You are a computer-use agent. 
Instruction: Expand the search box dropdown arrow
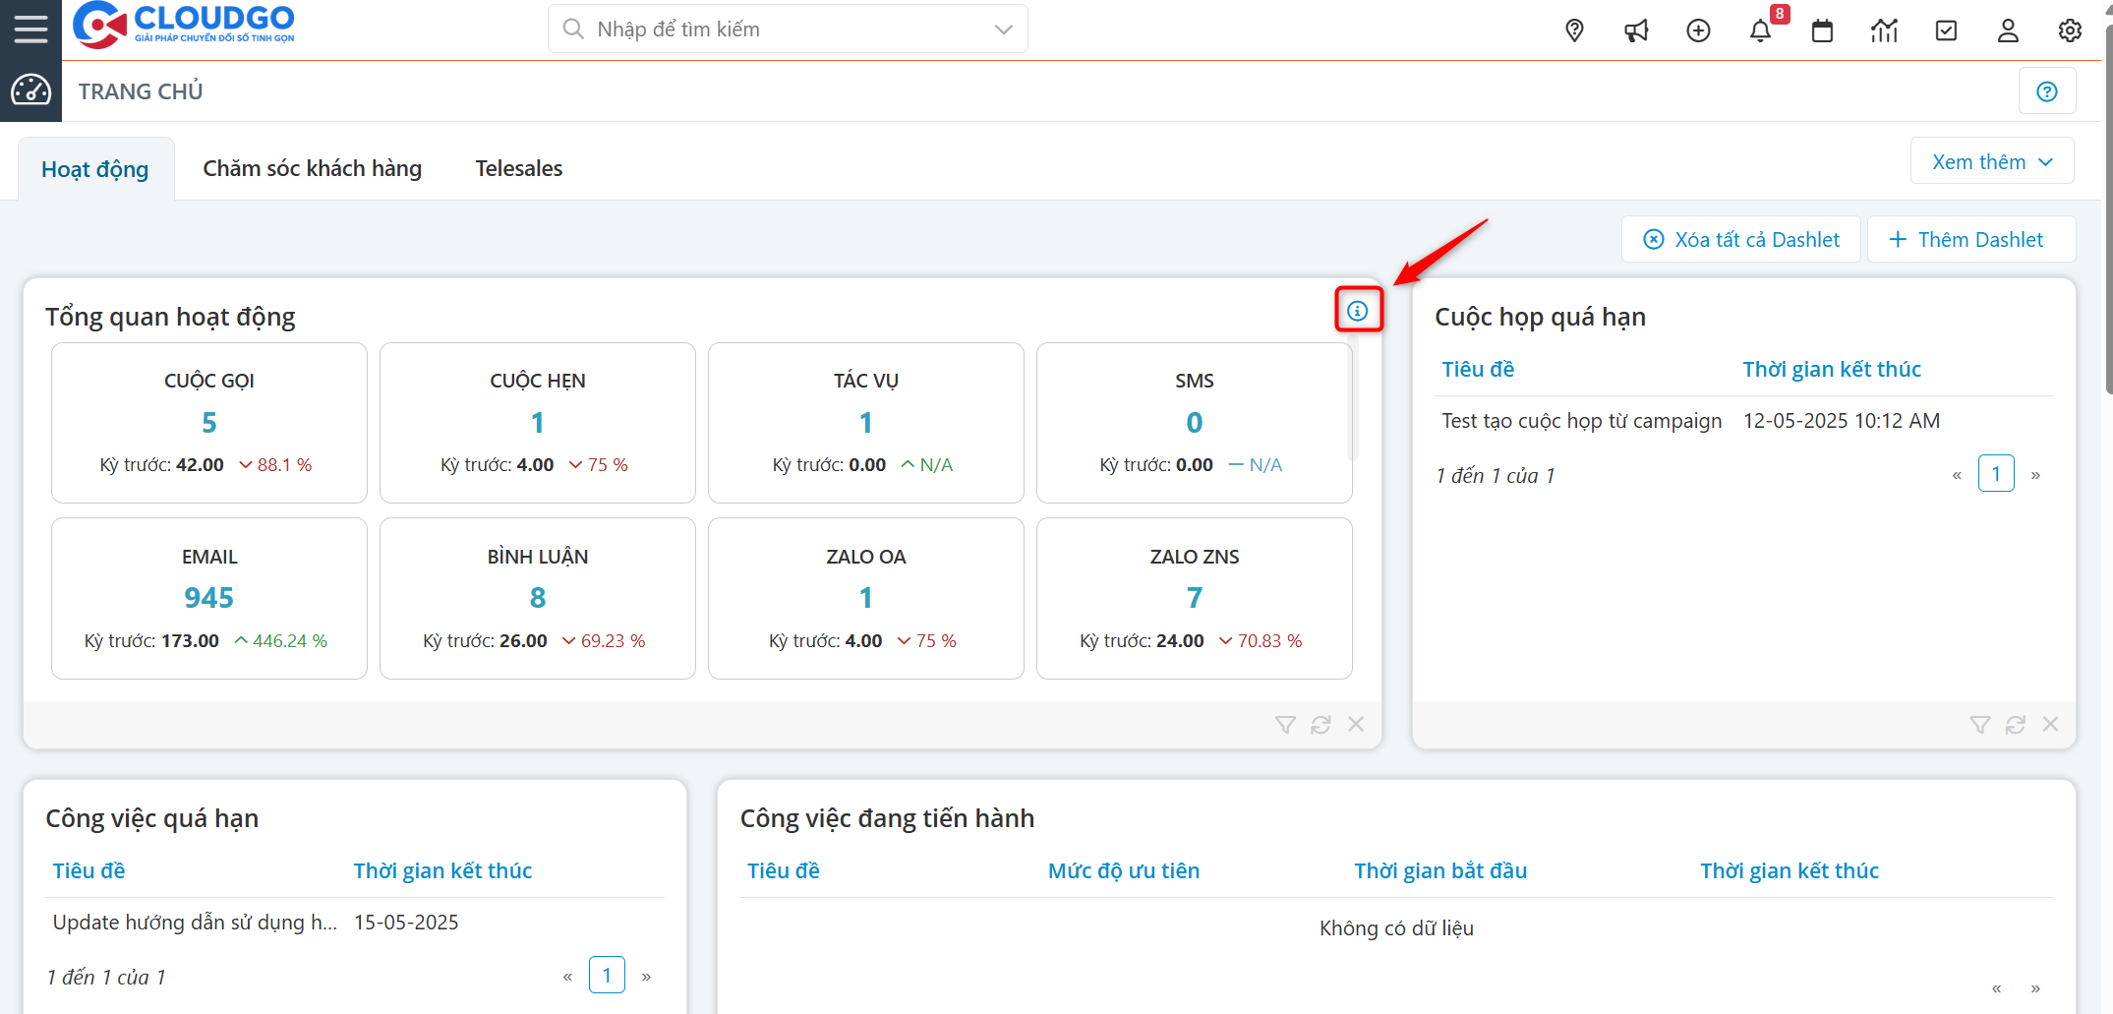tap(1003, 30)
